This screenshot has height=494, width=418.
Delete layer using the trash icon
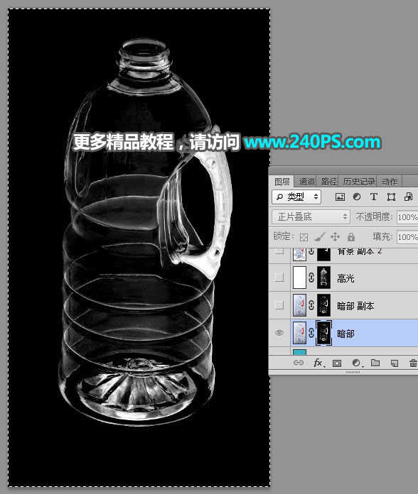click(413, 363)
